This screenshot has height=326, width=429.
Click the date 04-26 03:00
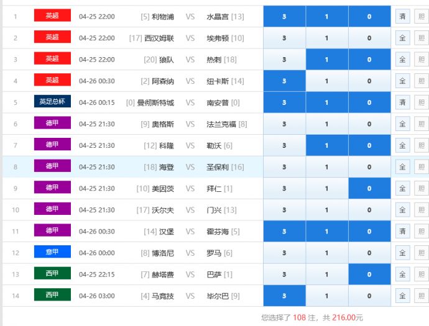(x=97, y=296)
